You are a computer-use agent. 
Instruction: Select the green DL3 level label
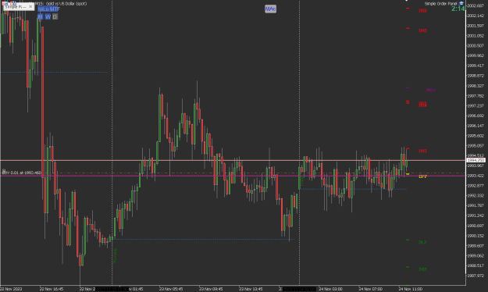coord(422,242)
